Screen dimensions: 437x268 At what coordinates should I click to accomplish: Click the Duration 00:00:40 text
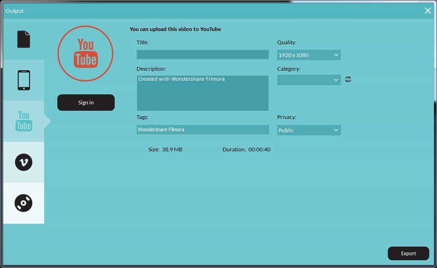(246, 149)
